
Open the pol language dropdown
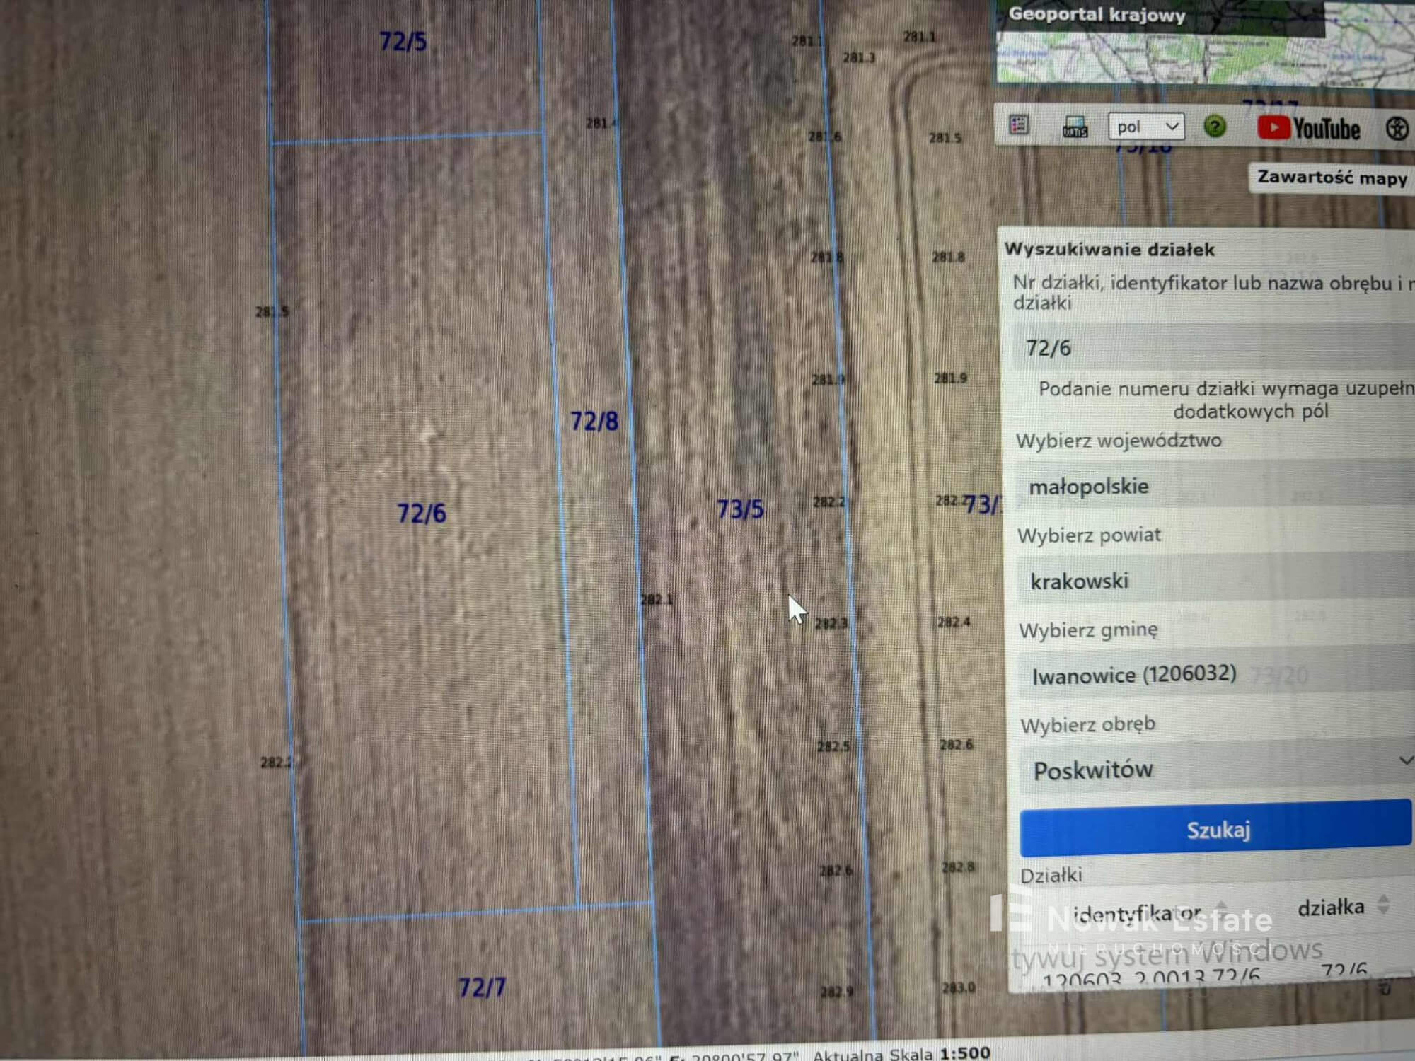click(1145, 127)
